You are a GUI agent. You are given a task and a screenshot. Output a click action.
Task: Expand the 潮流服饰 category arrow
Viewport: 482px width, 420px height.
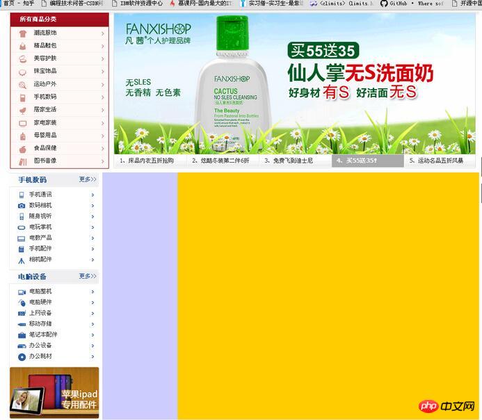pyautogui.click(x=103, y=33)
